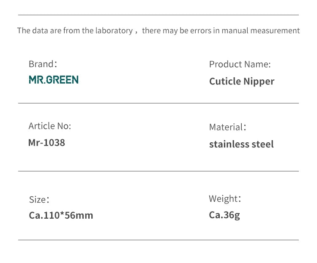Click the Weight label
The height and width of the screenshot is (263, 317).
[225, 198]
